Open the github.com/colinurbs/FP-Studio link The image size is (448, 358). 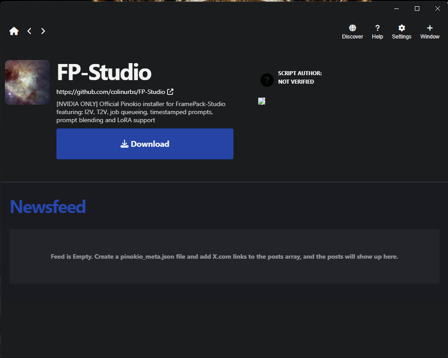coord(111,92)
